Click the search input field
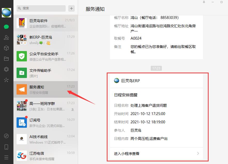The height and width of the screenshot is (164, 228). coord(41,8)
